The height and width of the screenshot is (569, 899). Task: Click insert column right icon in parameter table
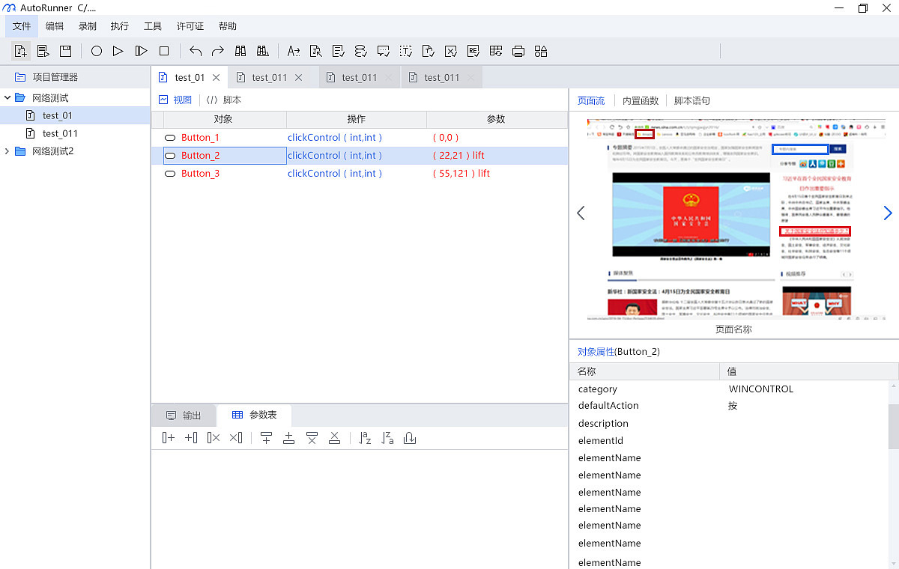point(169,438)
